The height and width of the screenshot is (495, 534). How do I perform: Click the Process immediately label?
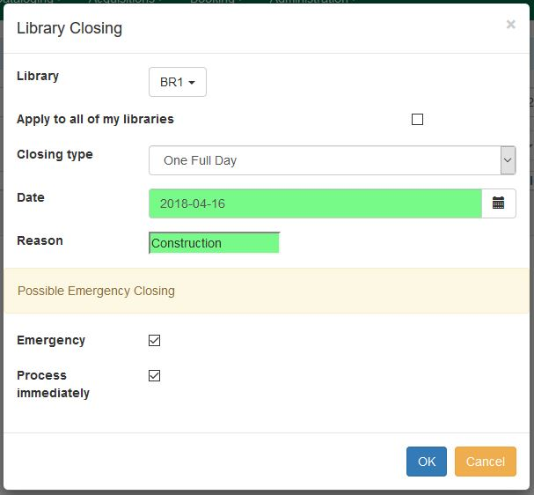tap(53, 384)
